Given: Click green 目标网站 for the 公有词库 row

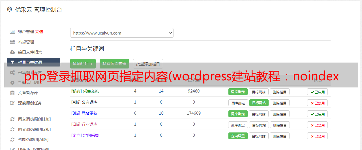Looking at the screenshot, I should (x=259, y=103).
